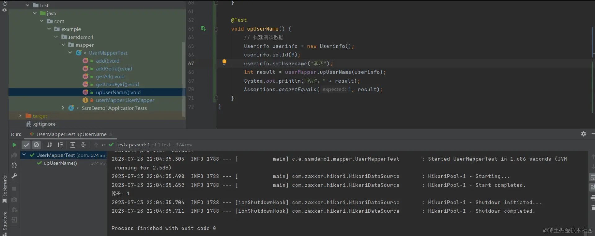Select getAll():void method in tree
This screenshot has height=236, width=595.
click(x=110, y=76)
